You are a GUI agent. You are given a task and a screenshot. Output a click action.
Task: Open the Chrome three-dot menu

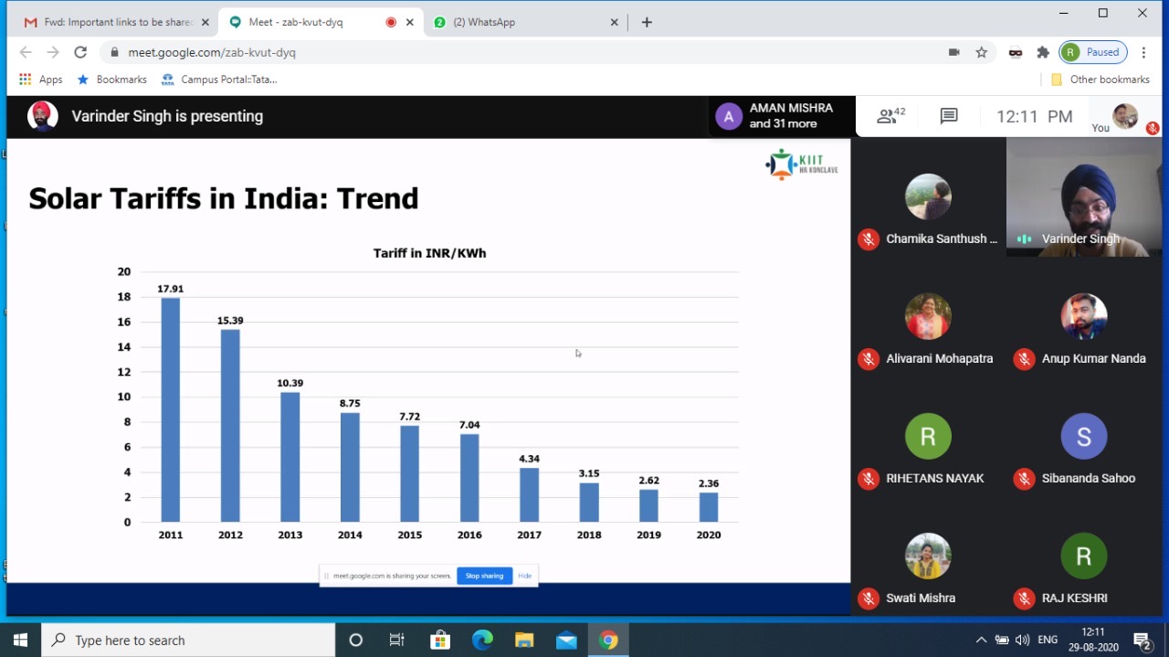(x=1143, y=52)
